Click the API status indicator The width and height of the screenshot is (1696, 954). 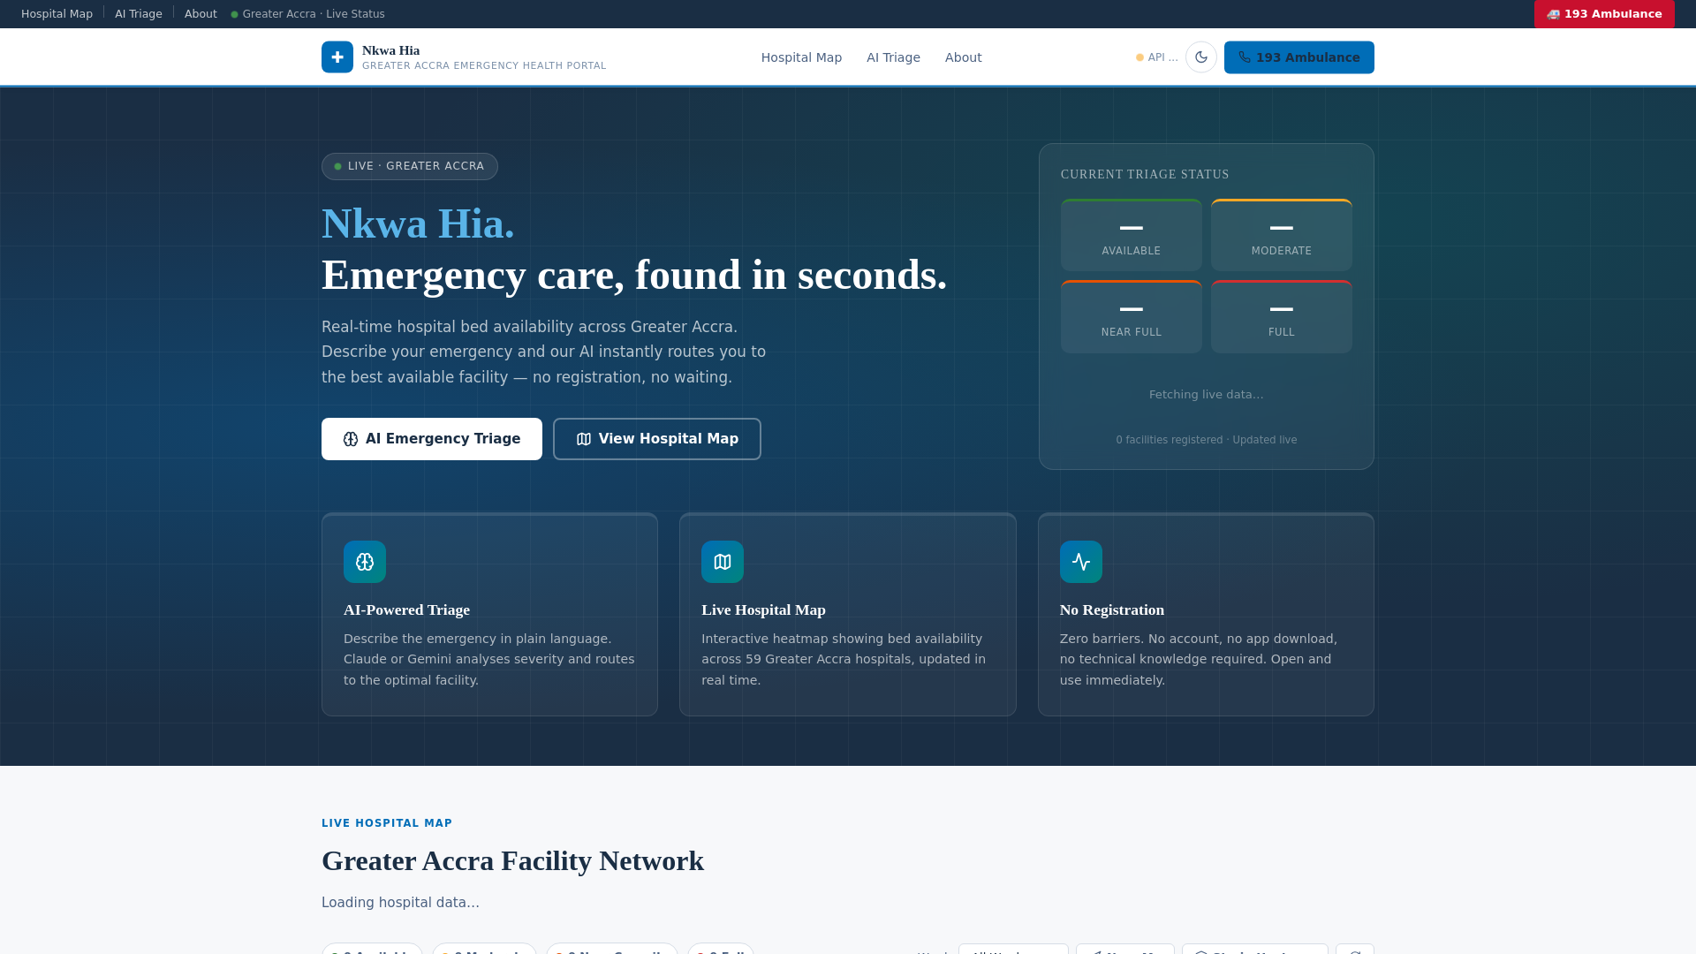click(x=1157, y=57)
